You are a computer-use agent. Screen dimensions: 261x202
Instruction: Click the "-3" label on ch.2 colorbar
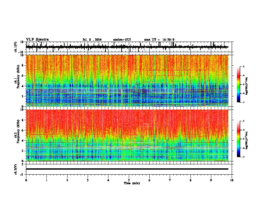coord(243,121)
